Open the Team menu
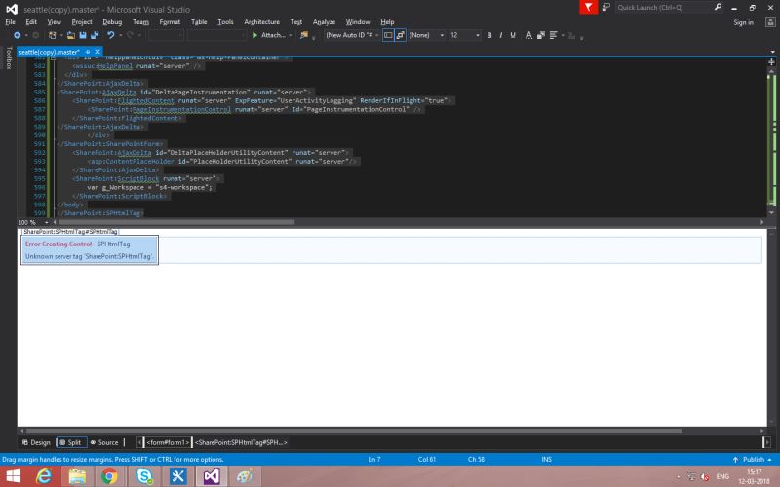 140,21
